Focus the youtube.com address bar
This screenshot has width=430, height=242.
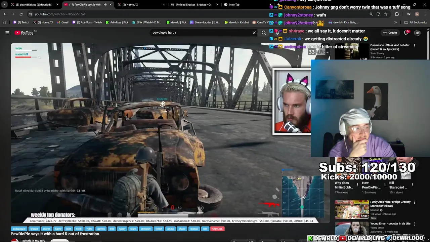[202, 14]
